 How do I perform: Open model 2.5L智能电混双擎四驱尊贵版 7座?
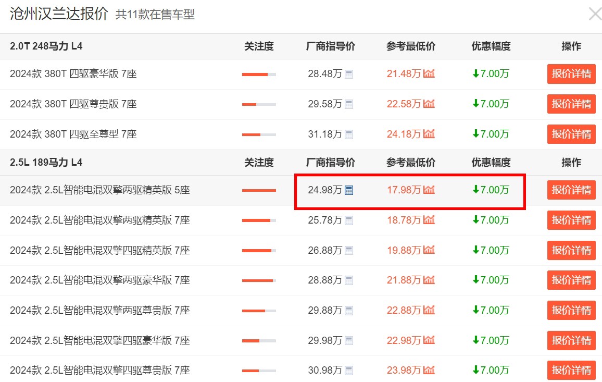100,371
